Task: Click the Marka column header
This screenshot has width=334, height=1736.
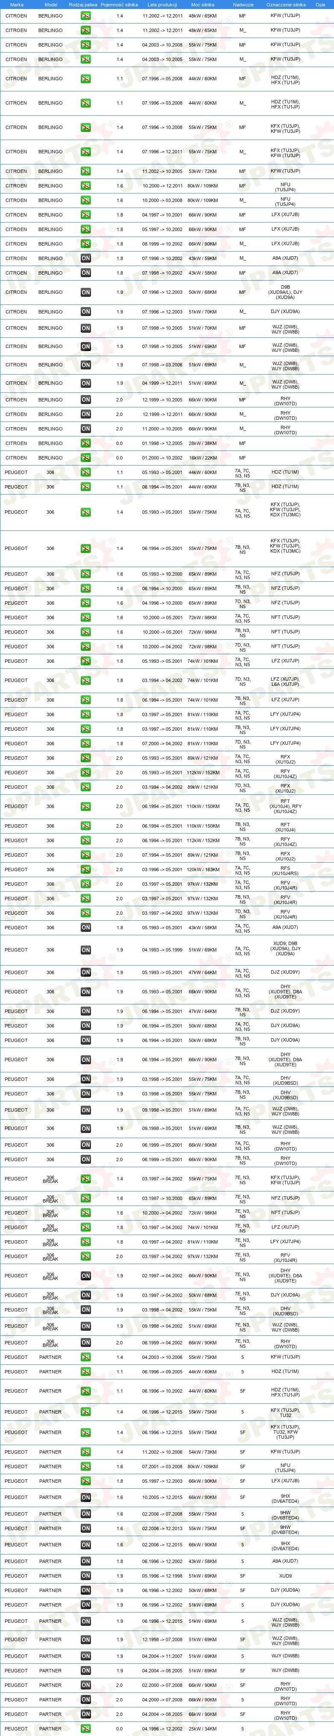Action: point(17,5)
